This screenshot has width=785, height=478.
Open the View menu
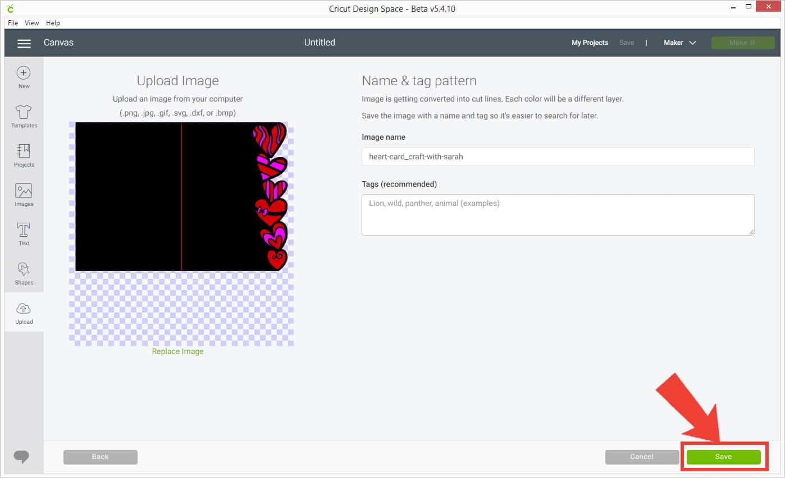point(32,23)
